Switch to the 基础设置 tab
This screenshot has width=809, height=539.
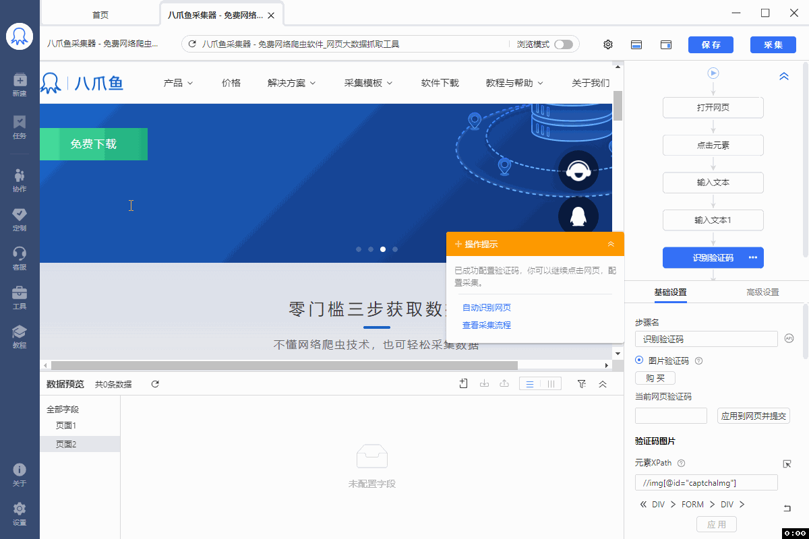[670, 292]
